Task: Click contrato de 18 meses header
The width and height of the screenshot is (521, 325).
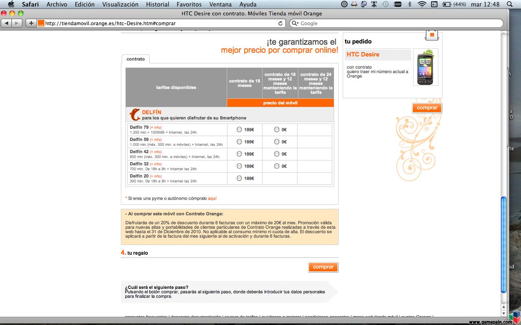Action: point(245,83)
